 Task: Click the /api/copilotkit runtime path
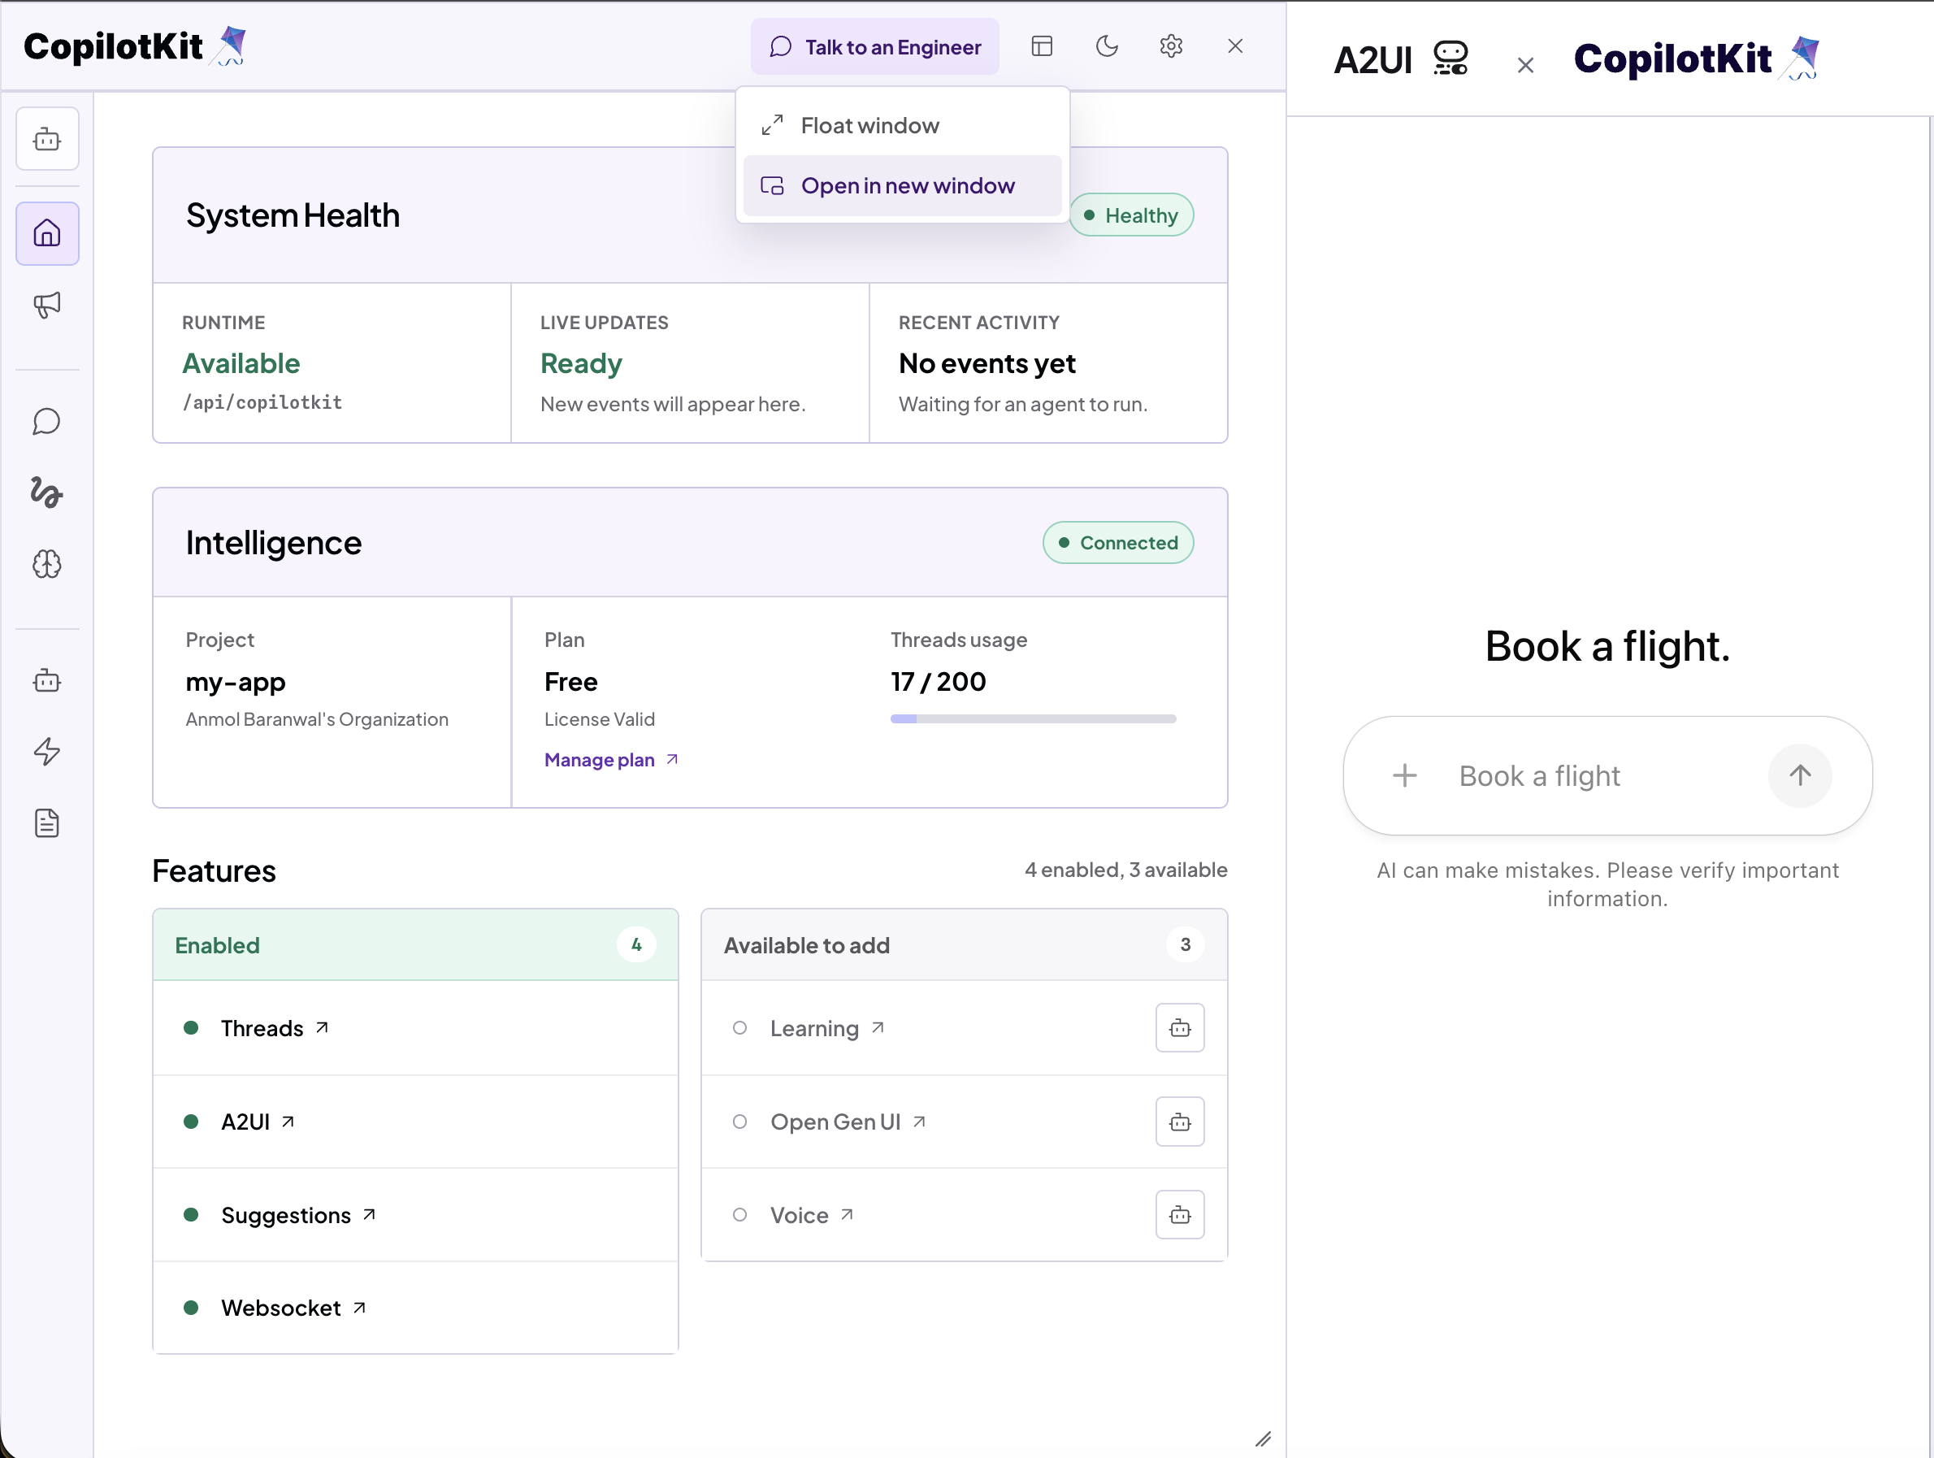click(x=262, y=402)
